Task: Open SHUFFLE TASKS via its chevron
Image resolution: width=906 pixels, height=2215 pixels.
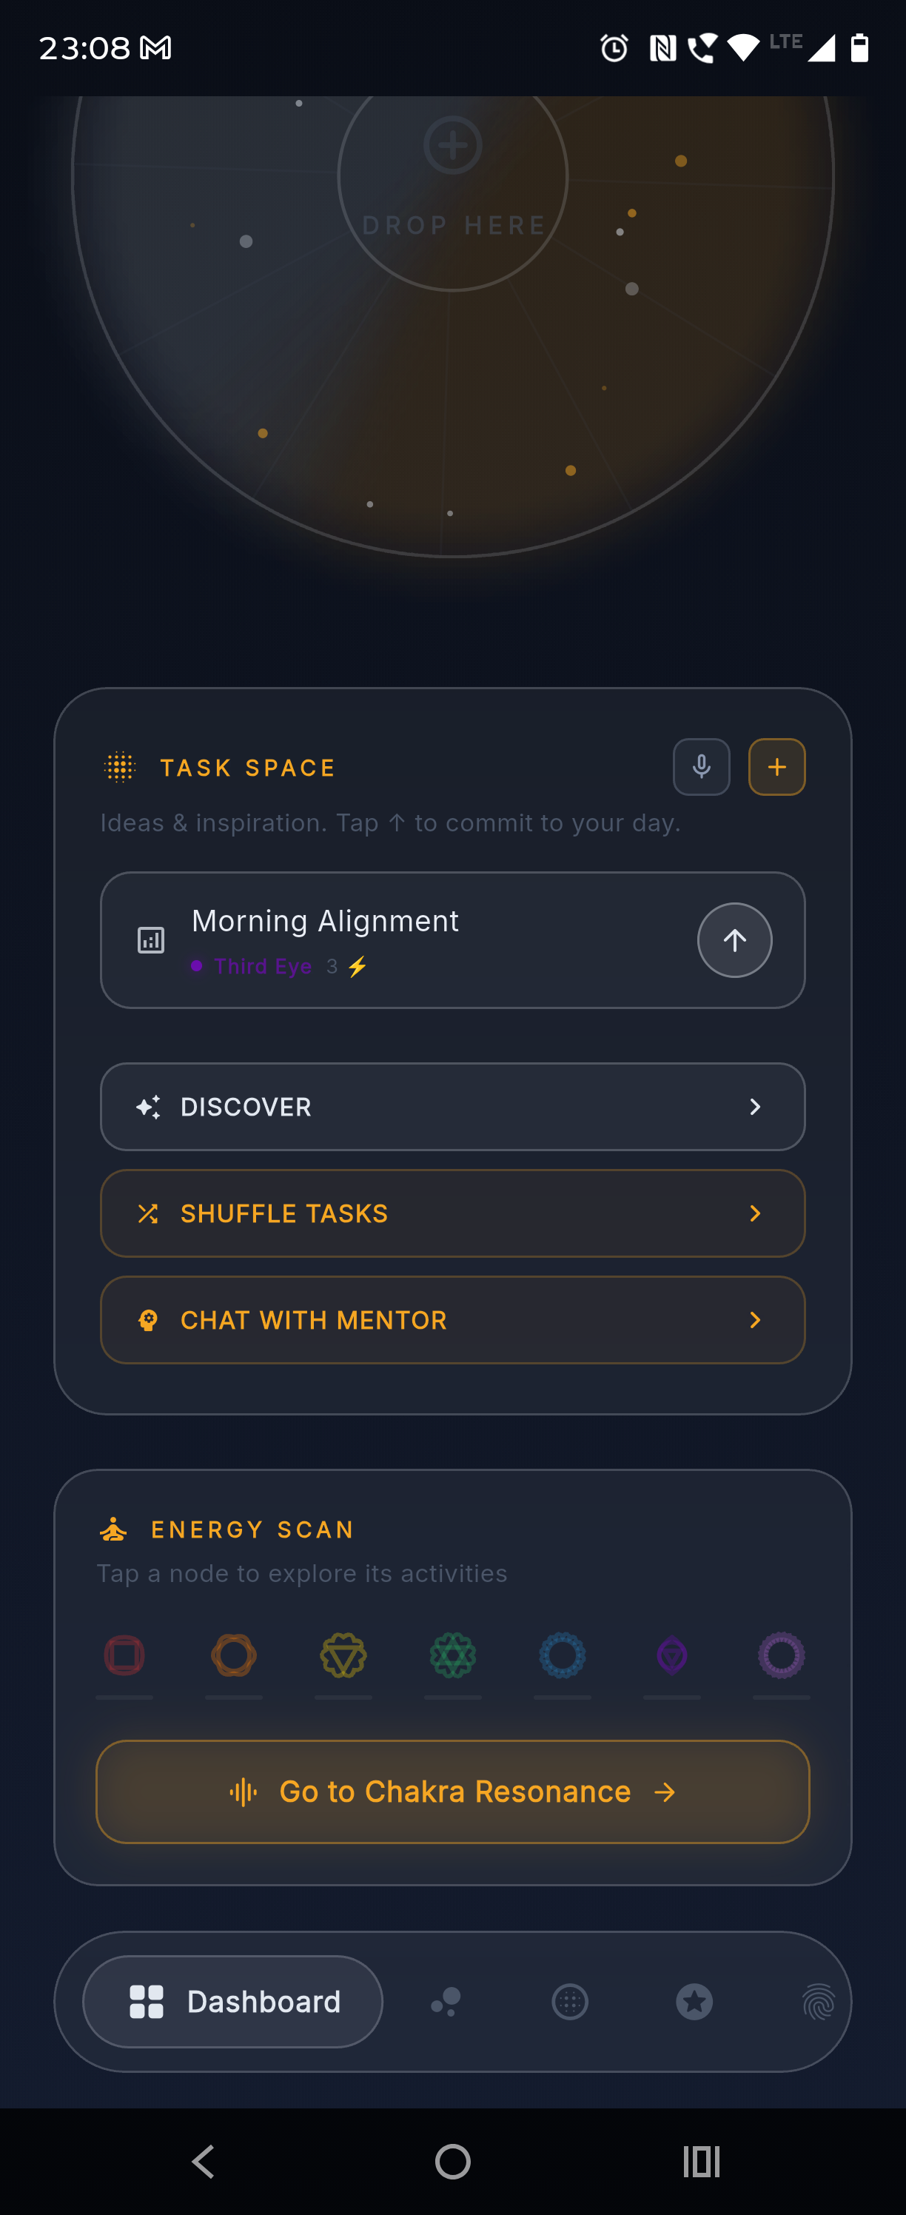Action: 755,1213
